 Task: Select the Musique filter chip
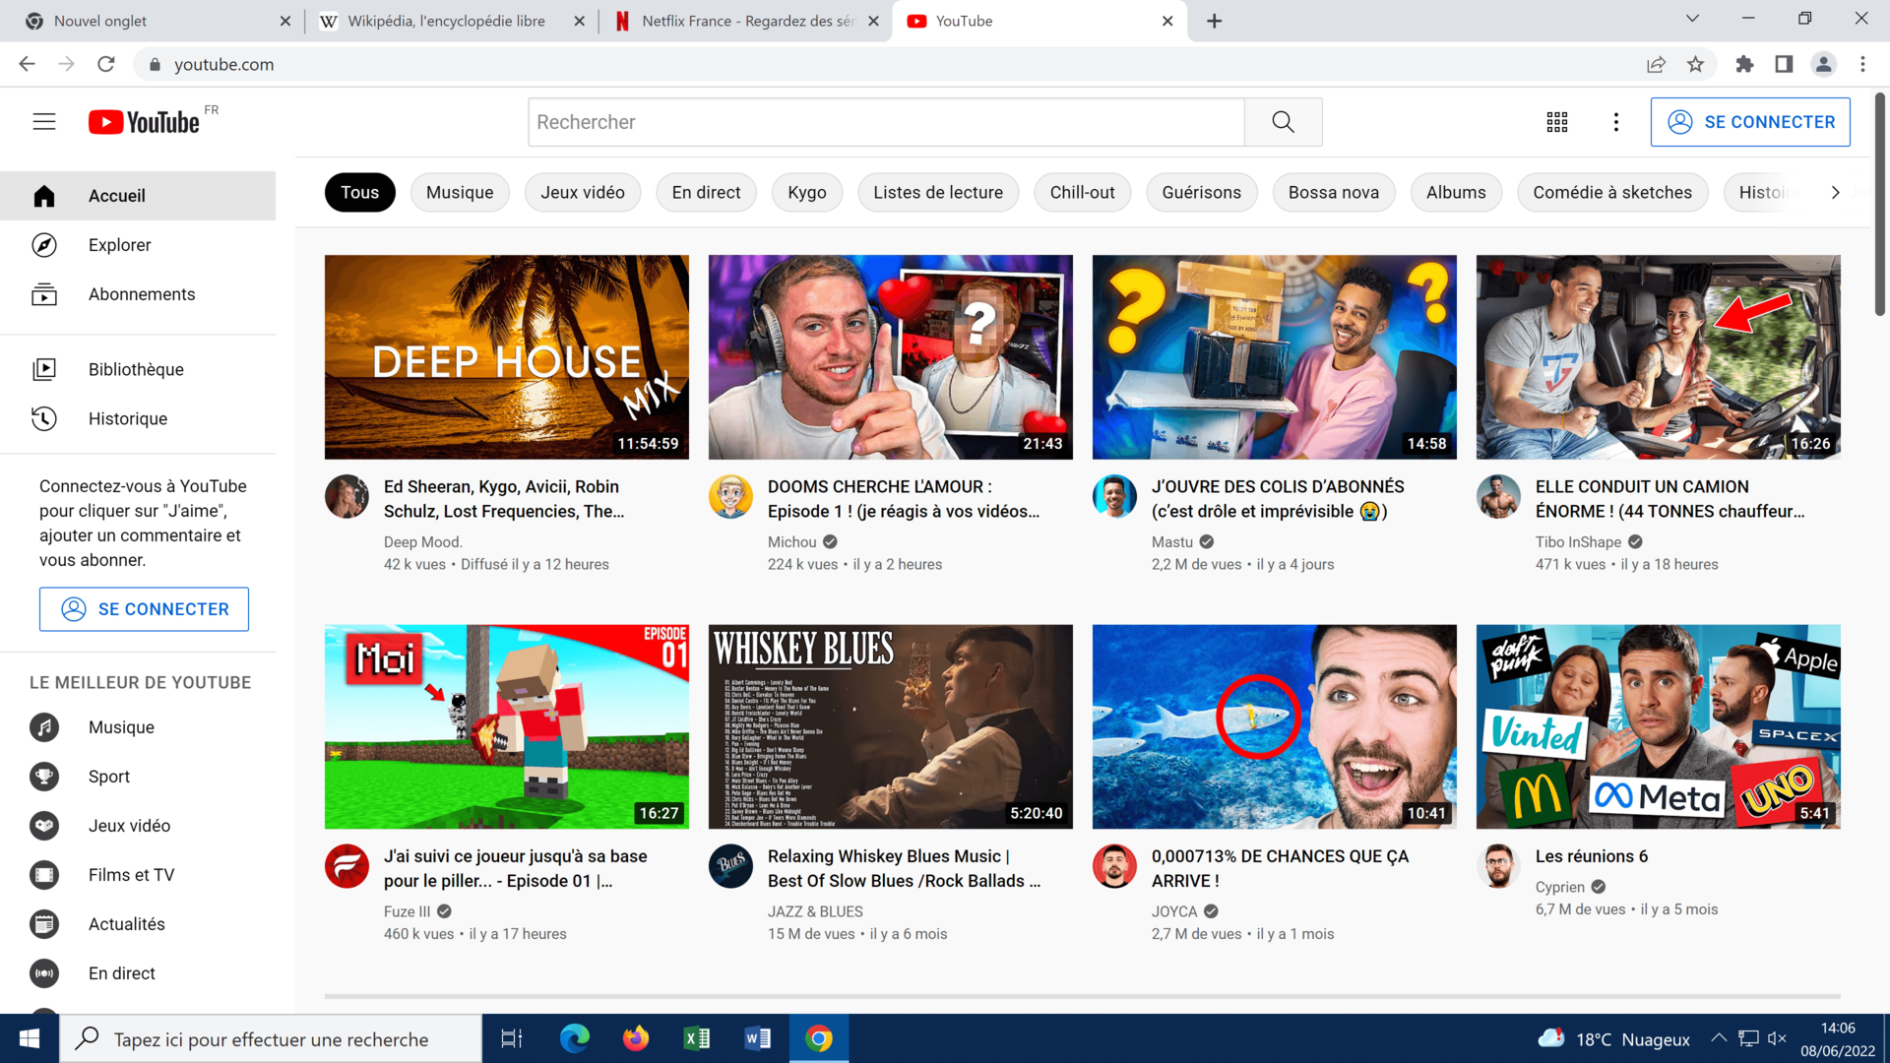click(460, 193)
